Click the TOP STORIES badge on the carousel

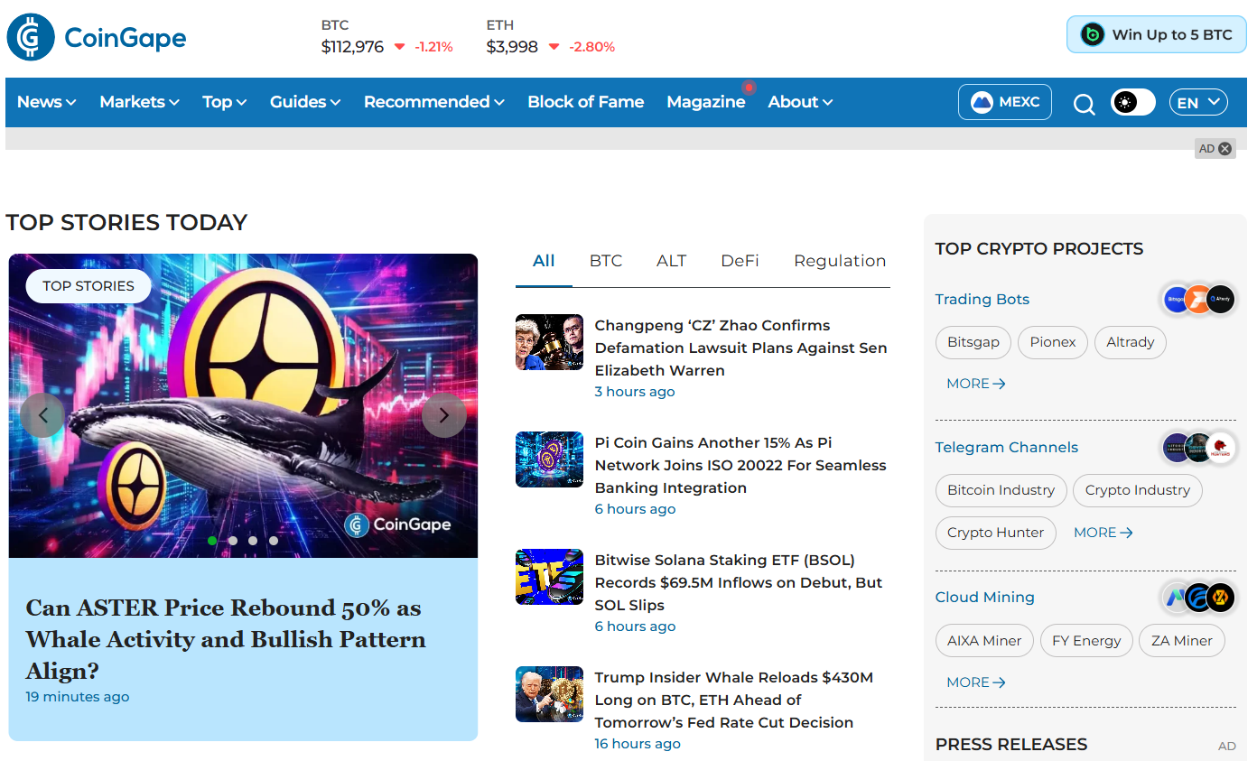coord(88,286)
